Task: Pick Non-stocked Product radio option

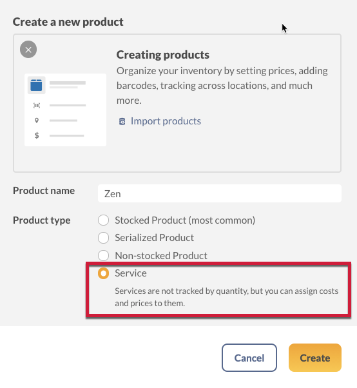Action: pos(103,255)
